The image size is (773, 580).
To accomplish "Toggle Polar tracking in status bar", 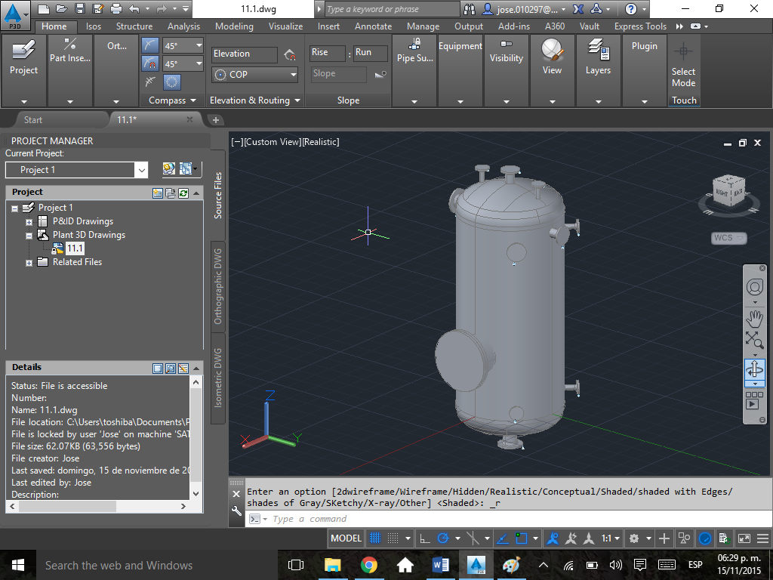I will [442, 538].
